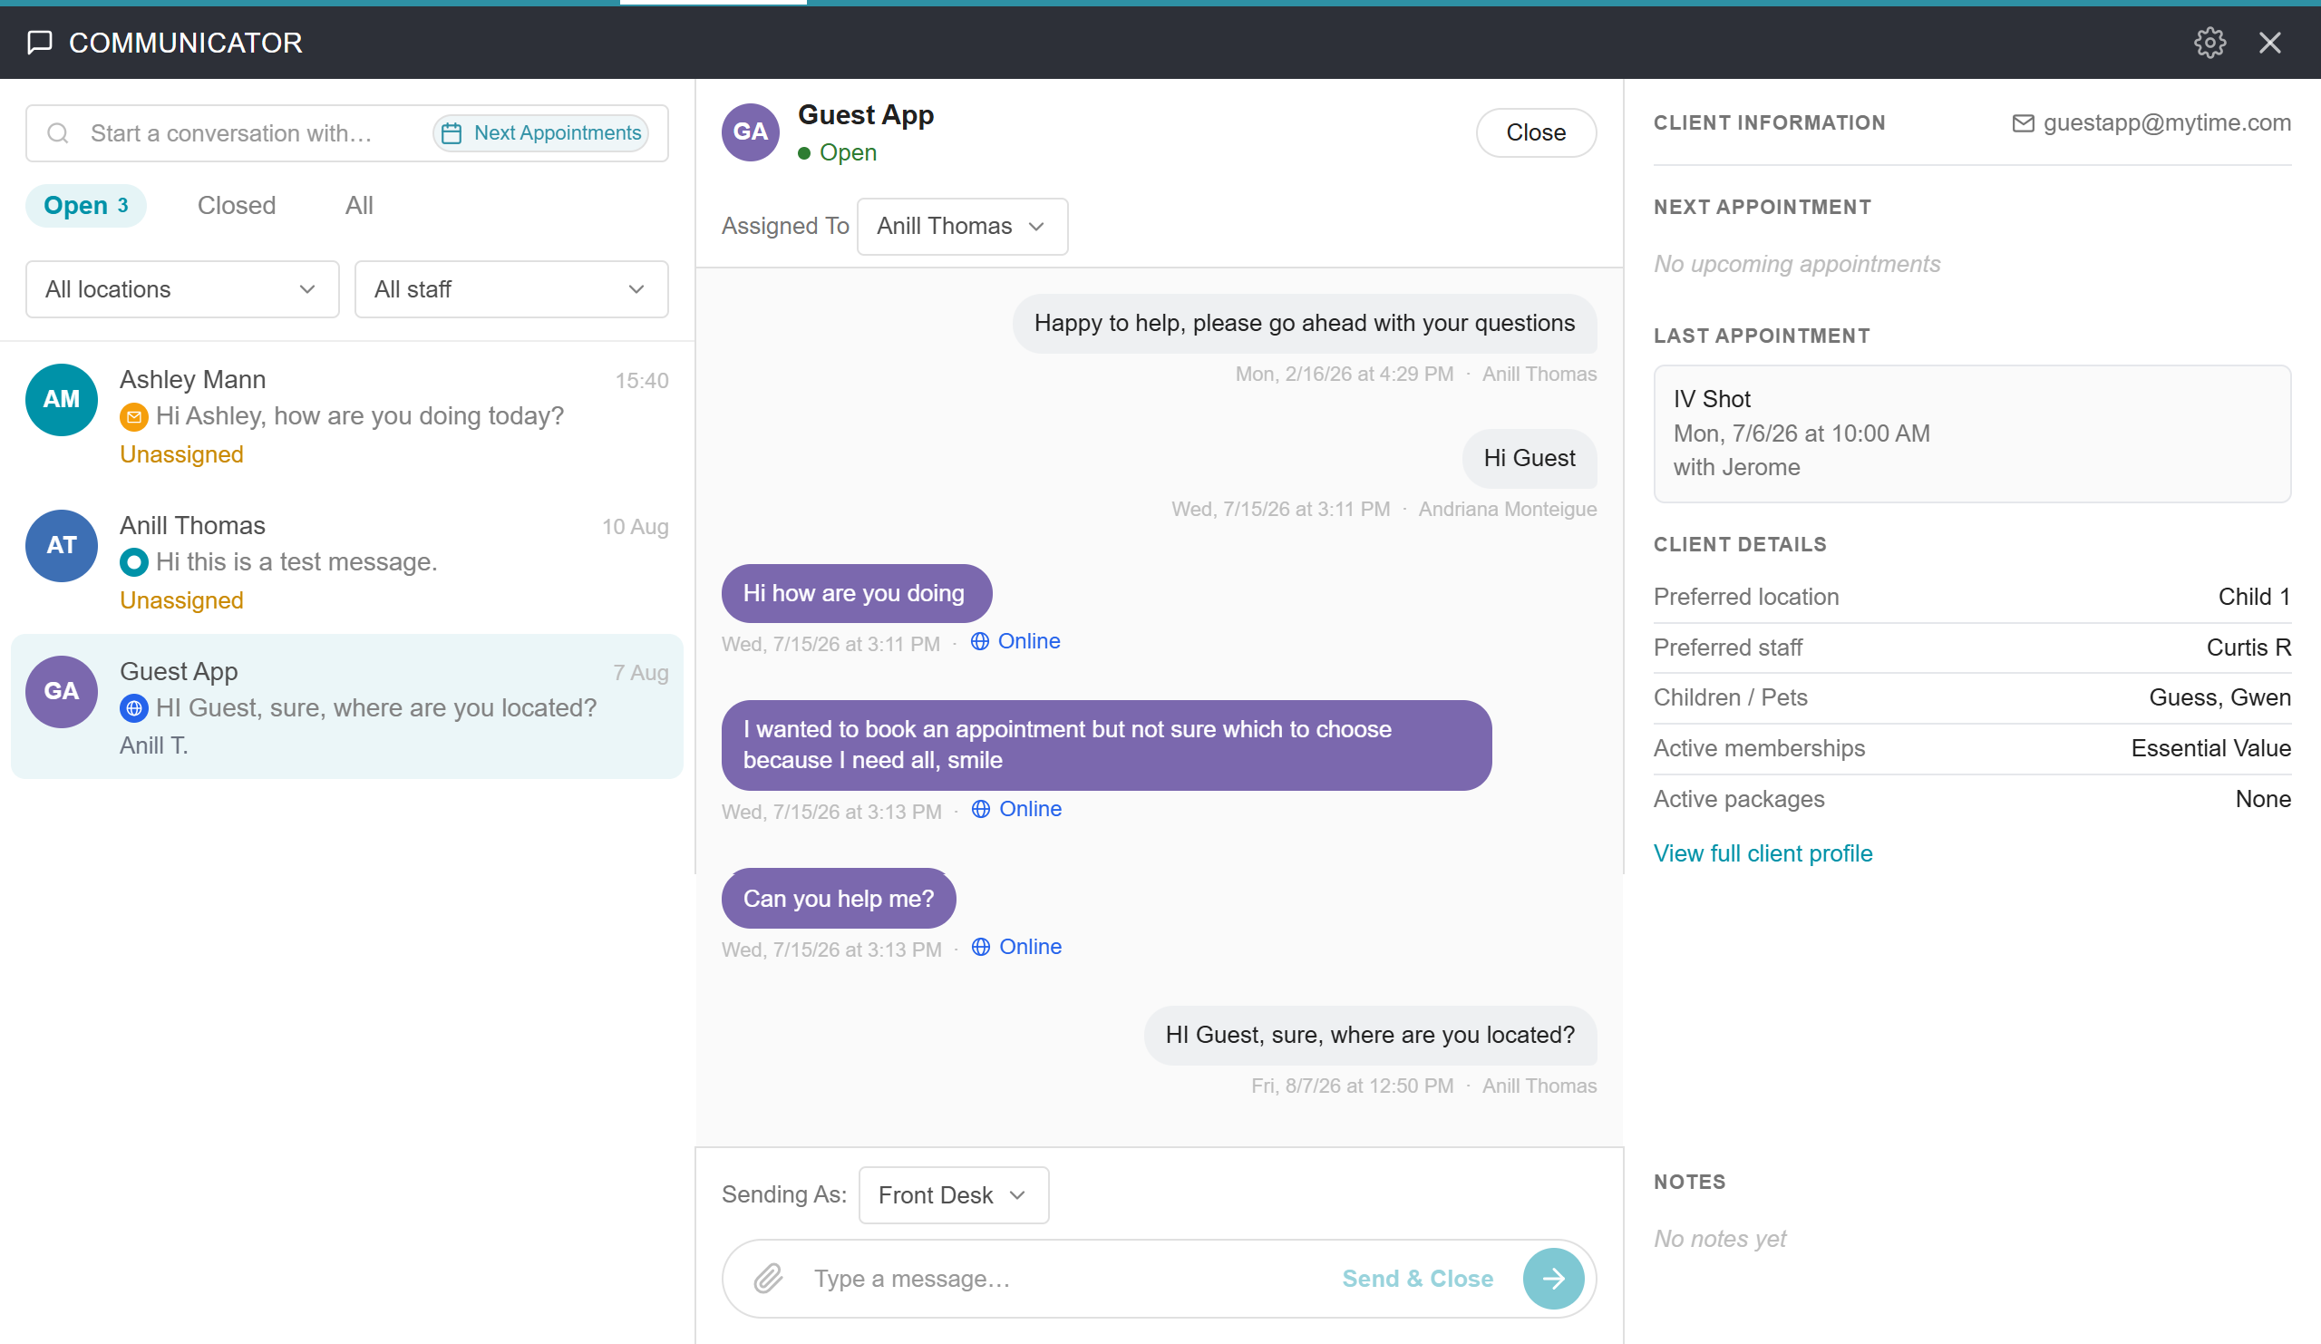This screenshot has height=1344, width=2321.
Task: Open the settings gear icon
Action: click(2209, 43)
